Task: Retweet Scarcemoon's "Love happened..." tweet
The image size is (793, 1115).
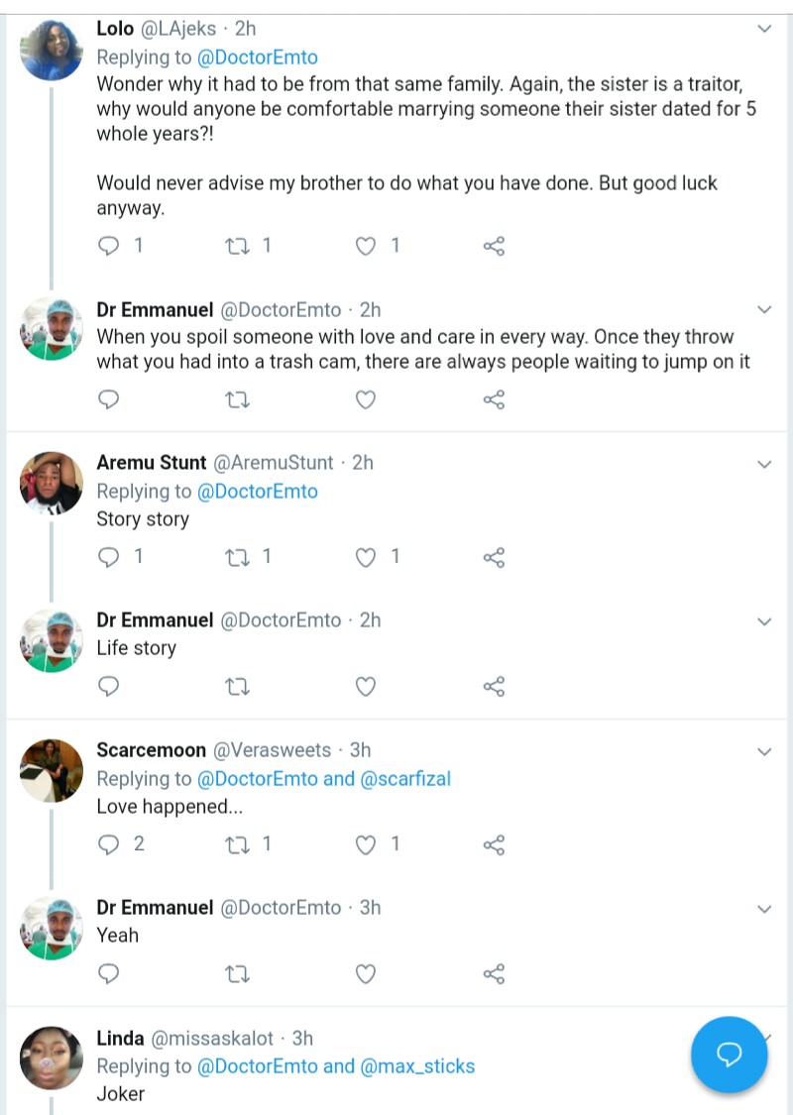Action: [238, 844]
